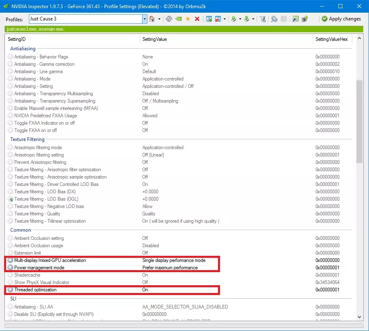
Task: Click the export profiles icon
Action: [233, 19]
